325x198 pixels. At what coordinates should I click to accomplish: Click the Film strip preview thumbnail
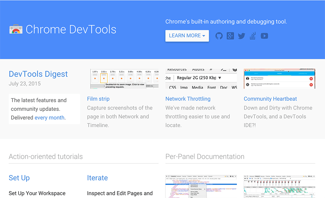tap(124, 78)
